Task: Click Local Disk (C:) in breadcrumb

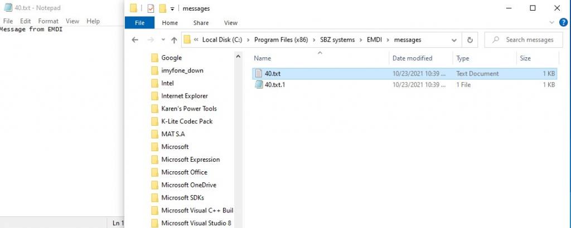Action: pyautogui.click(x=222, y=40)
